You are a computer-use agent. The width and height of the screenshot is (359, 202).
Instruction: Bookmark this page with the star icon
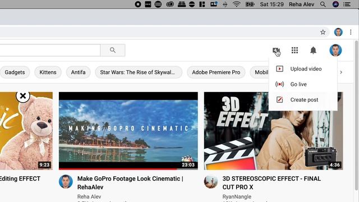coord(323,32)
